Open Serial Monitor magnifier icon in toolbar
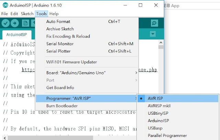The width and height of the screenshot is (220, 140). click(x=154, y=23)
